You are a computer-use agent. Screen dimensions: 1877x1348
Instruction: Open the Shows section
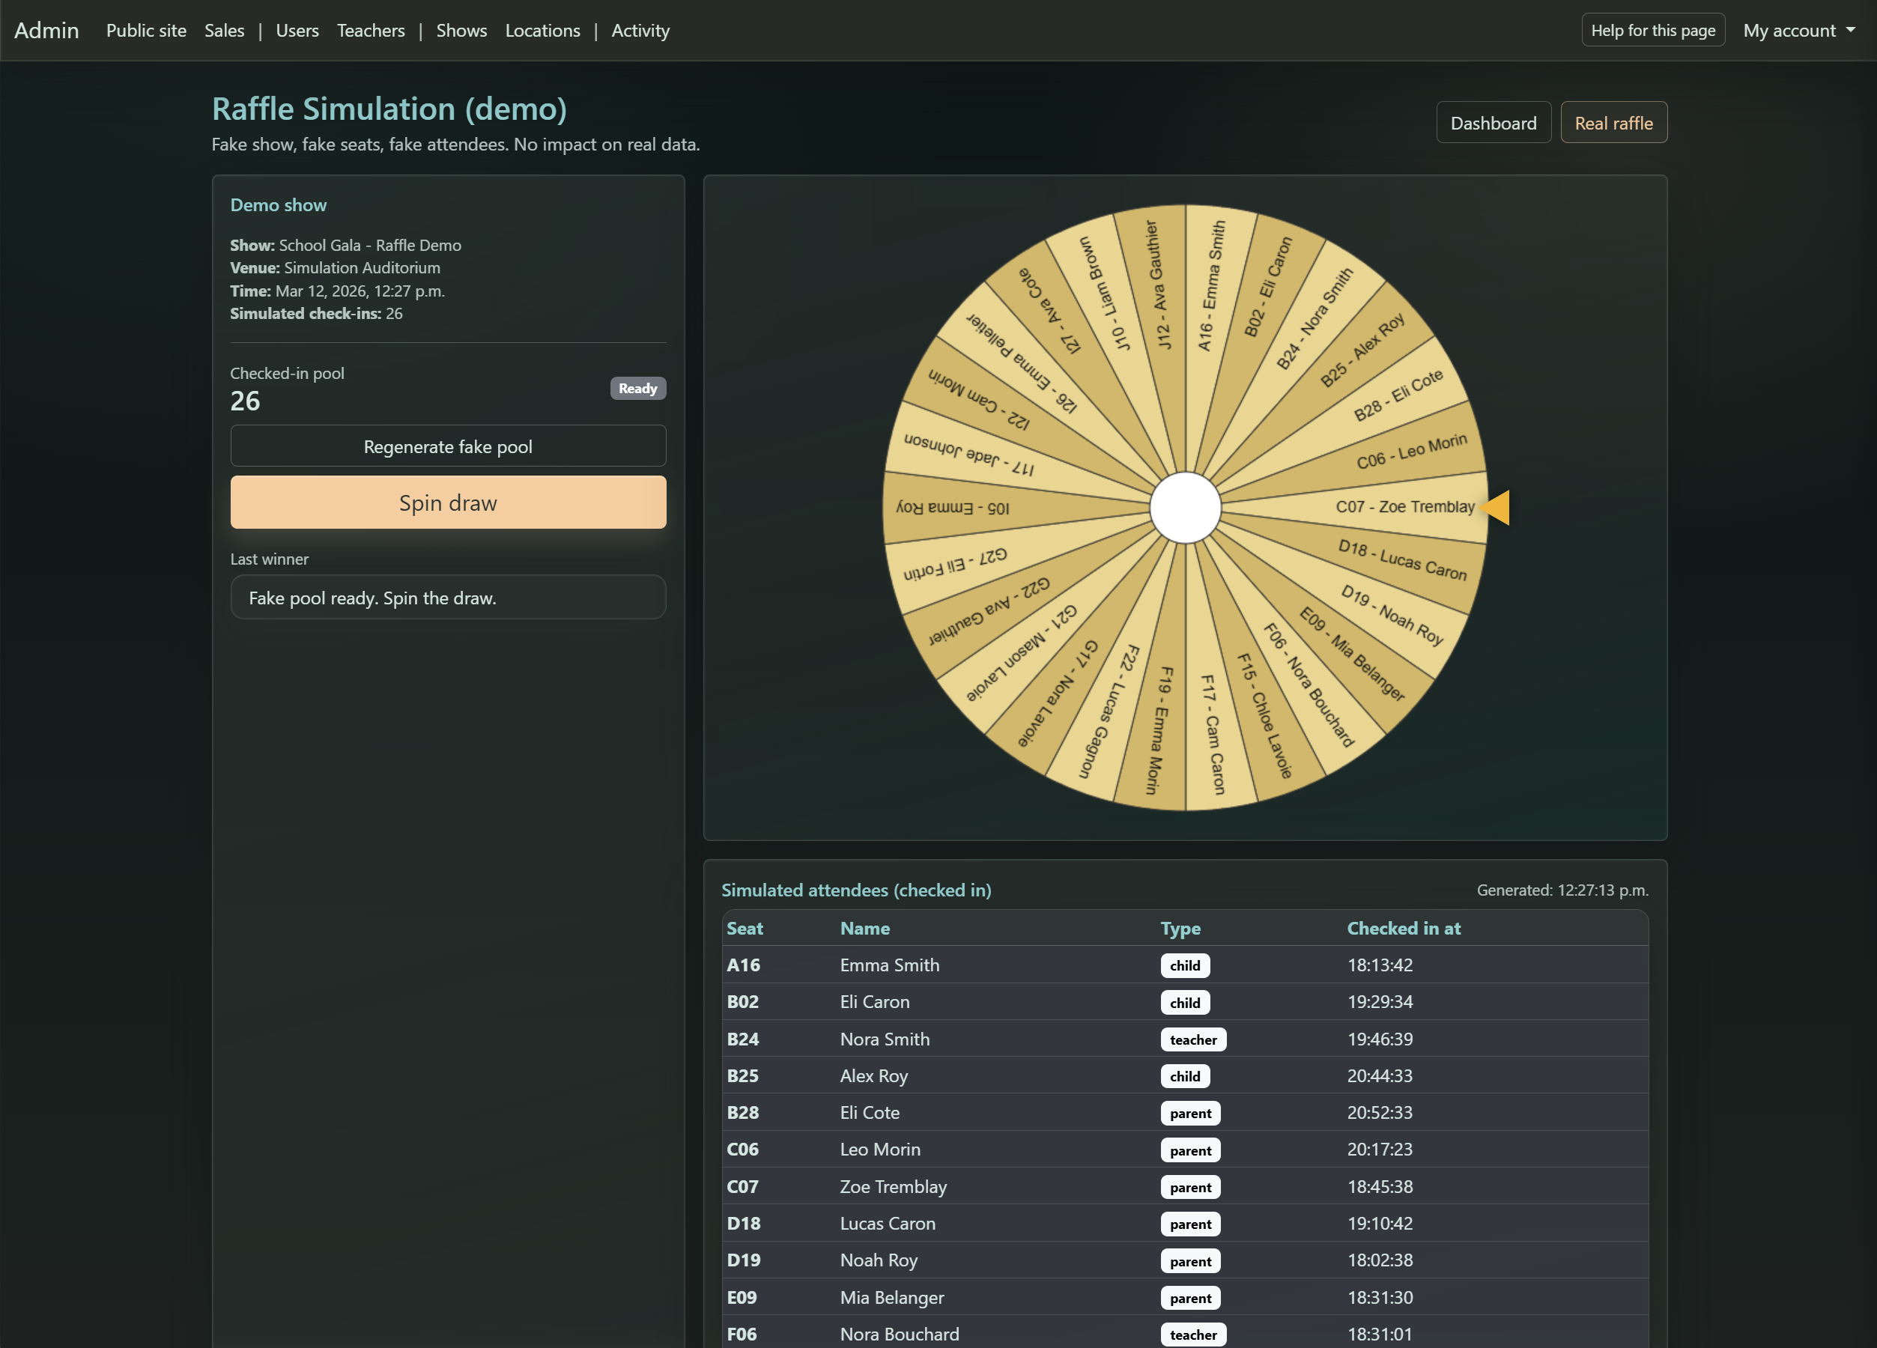461,30
